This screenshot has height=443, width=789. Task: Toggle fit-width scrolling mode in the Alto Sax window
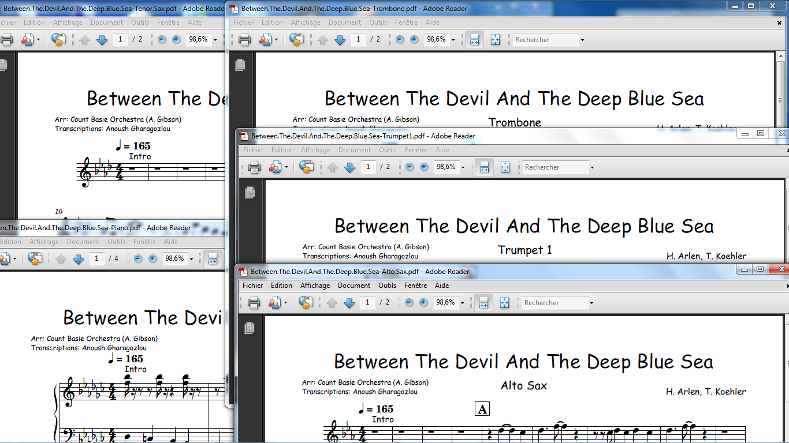[x=483, y=303]
